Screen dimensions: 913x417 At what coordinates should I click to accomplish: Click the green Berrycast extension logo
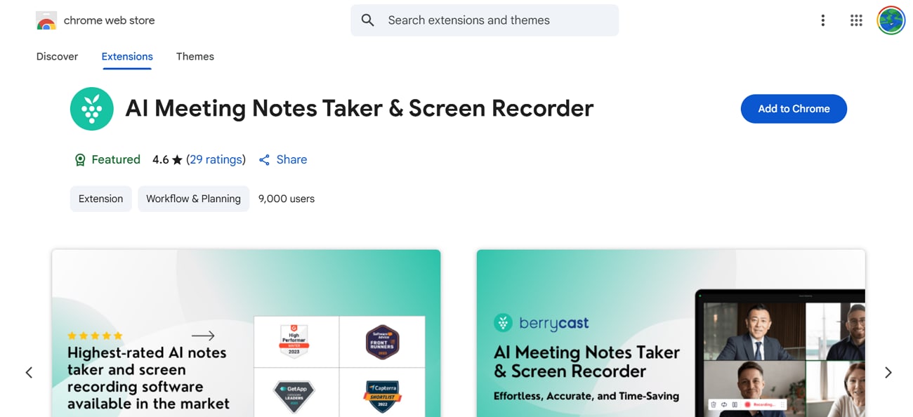coord(92,109)
